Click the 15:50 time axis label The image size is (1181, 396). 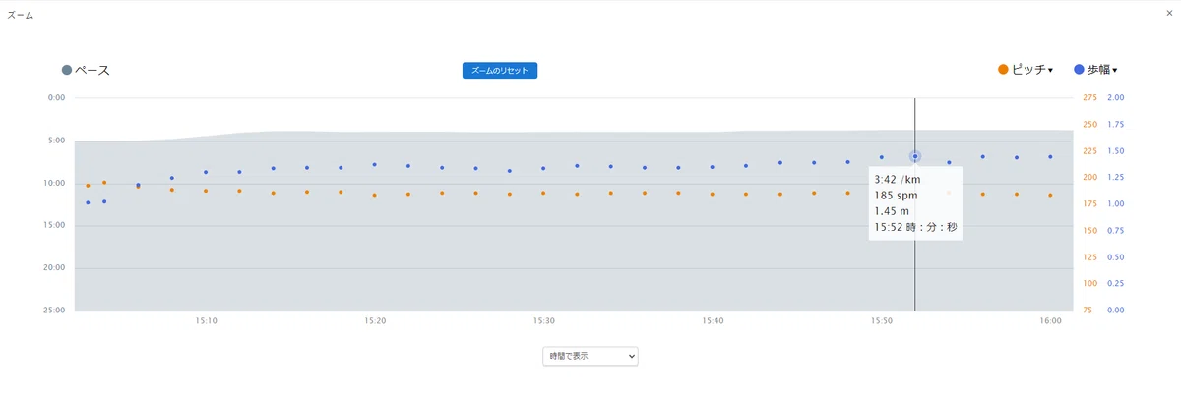coord(882,321)
